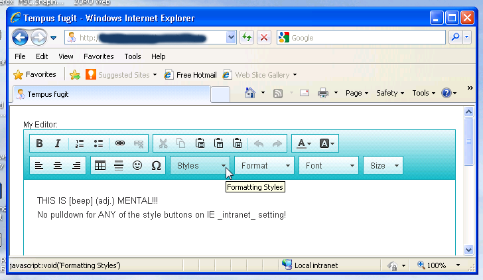483x280 pixels.
Task: Toggle bold formatting in the editor
Action: (39, 143)
